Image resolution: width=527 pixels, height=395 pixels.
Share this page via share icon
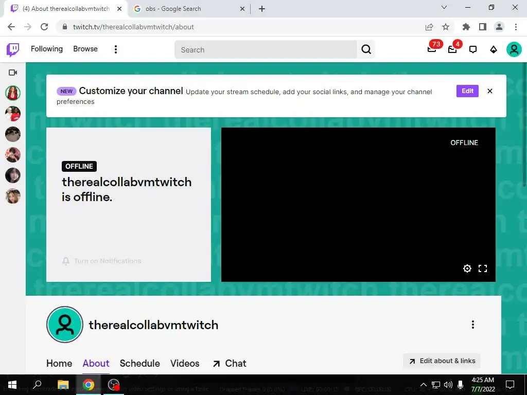click(x=429, y=27)
